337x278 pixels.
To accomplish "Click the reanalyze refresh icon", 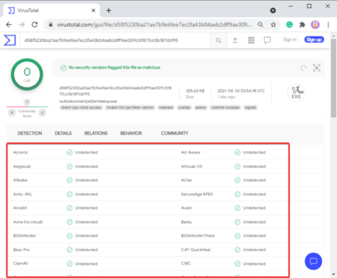I will click(x=303, y=67).
